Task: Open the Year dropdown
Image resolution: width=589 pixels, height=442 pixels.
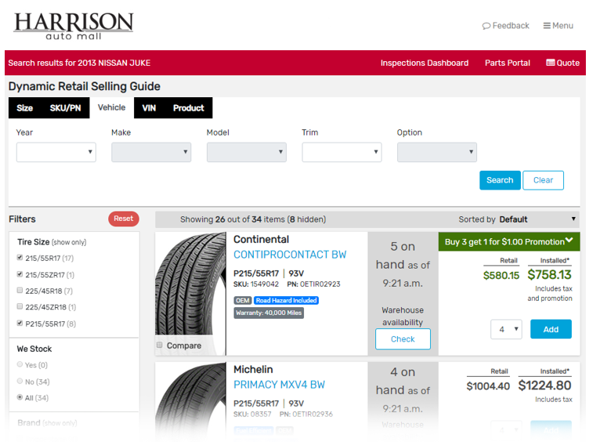Action: (x=56, y=152)
